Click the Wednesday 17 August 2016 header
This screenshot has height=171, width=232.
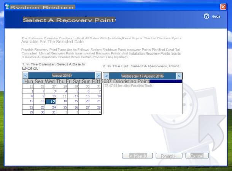(x=143, y=76)
